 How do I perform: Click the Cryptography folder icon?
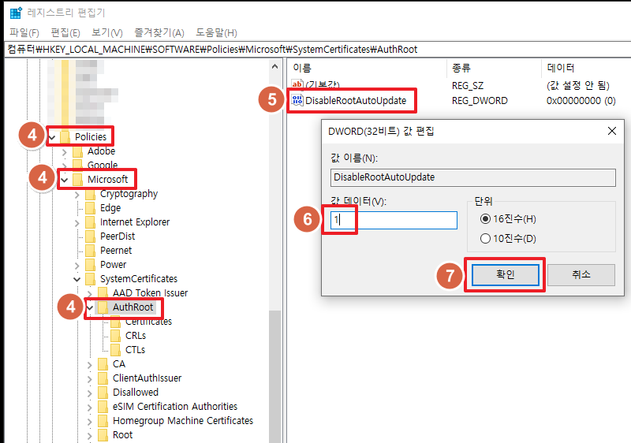click(x=91, y=194)
